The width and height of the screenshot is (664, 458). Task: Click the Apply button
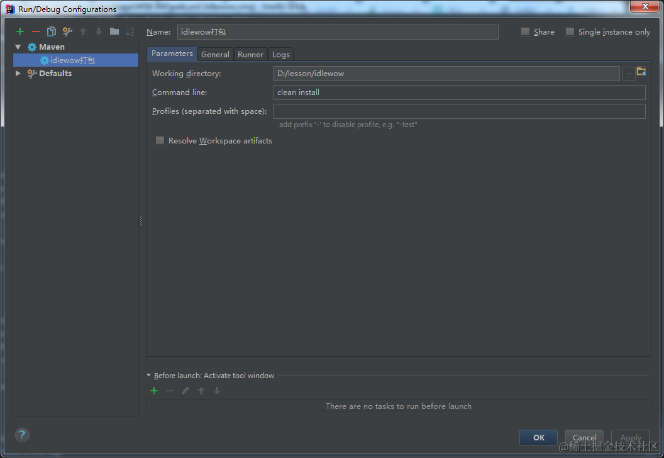[x=630, y=438]
